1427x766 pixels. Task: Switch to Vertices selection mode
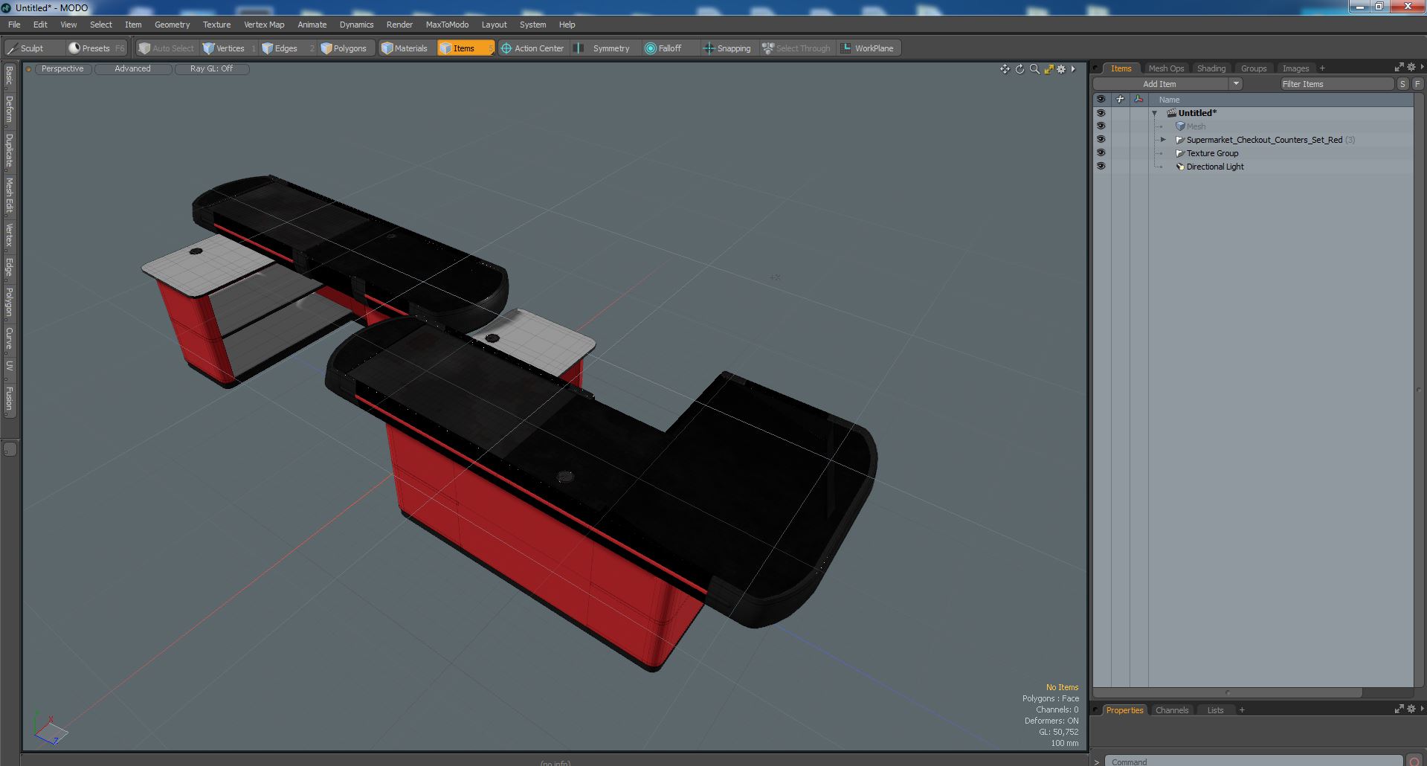[229, 48]
